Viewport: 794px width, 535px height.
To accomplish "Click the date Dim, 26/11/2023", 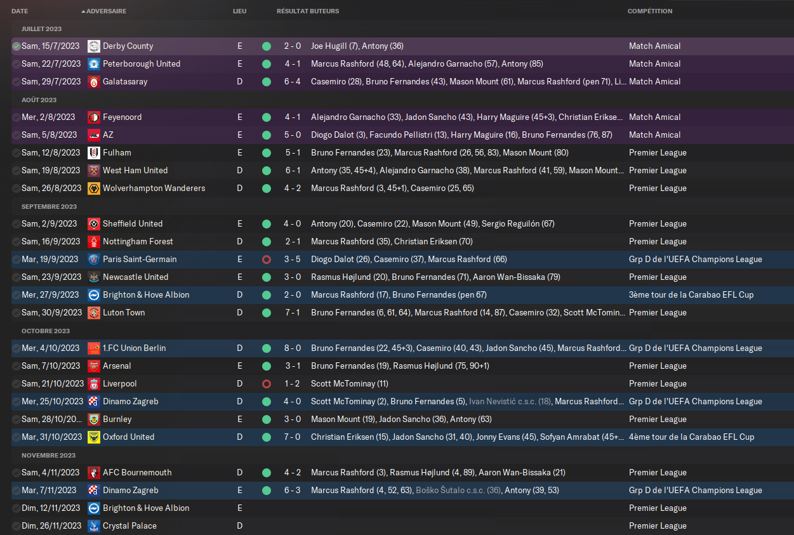I will 51,526.
